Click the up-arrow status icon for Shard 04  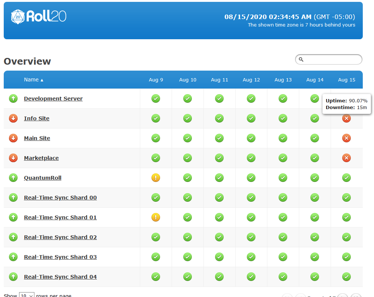(13, 276)
